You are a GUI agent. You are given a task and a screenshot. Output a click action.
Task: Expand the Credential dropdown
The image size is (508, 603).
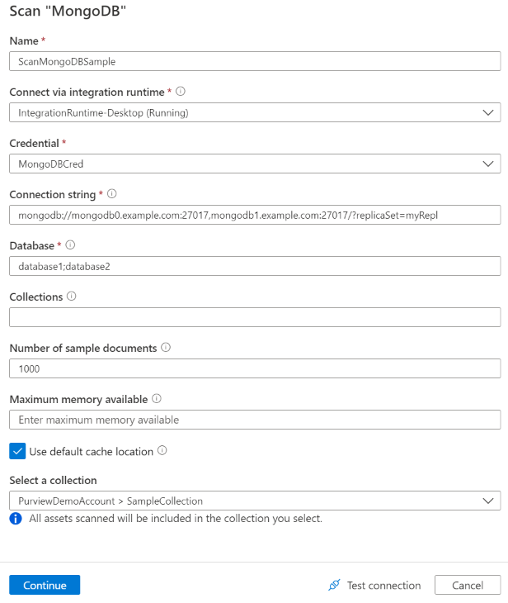point(254,164)
